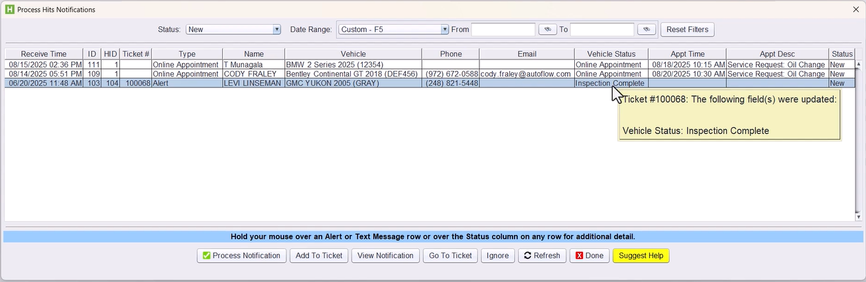Sort by the Receive Time column header
The height and width of the screenshot is (282, 866).
(x=44, y=54)
